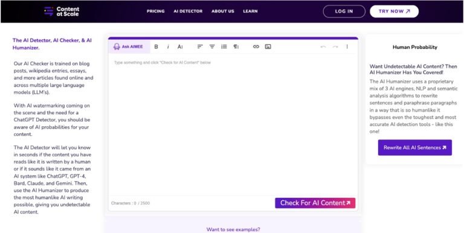
Task: Undo the last editor action
Action: (x=323, y=46)
